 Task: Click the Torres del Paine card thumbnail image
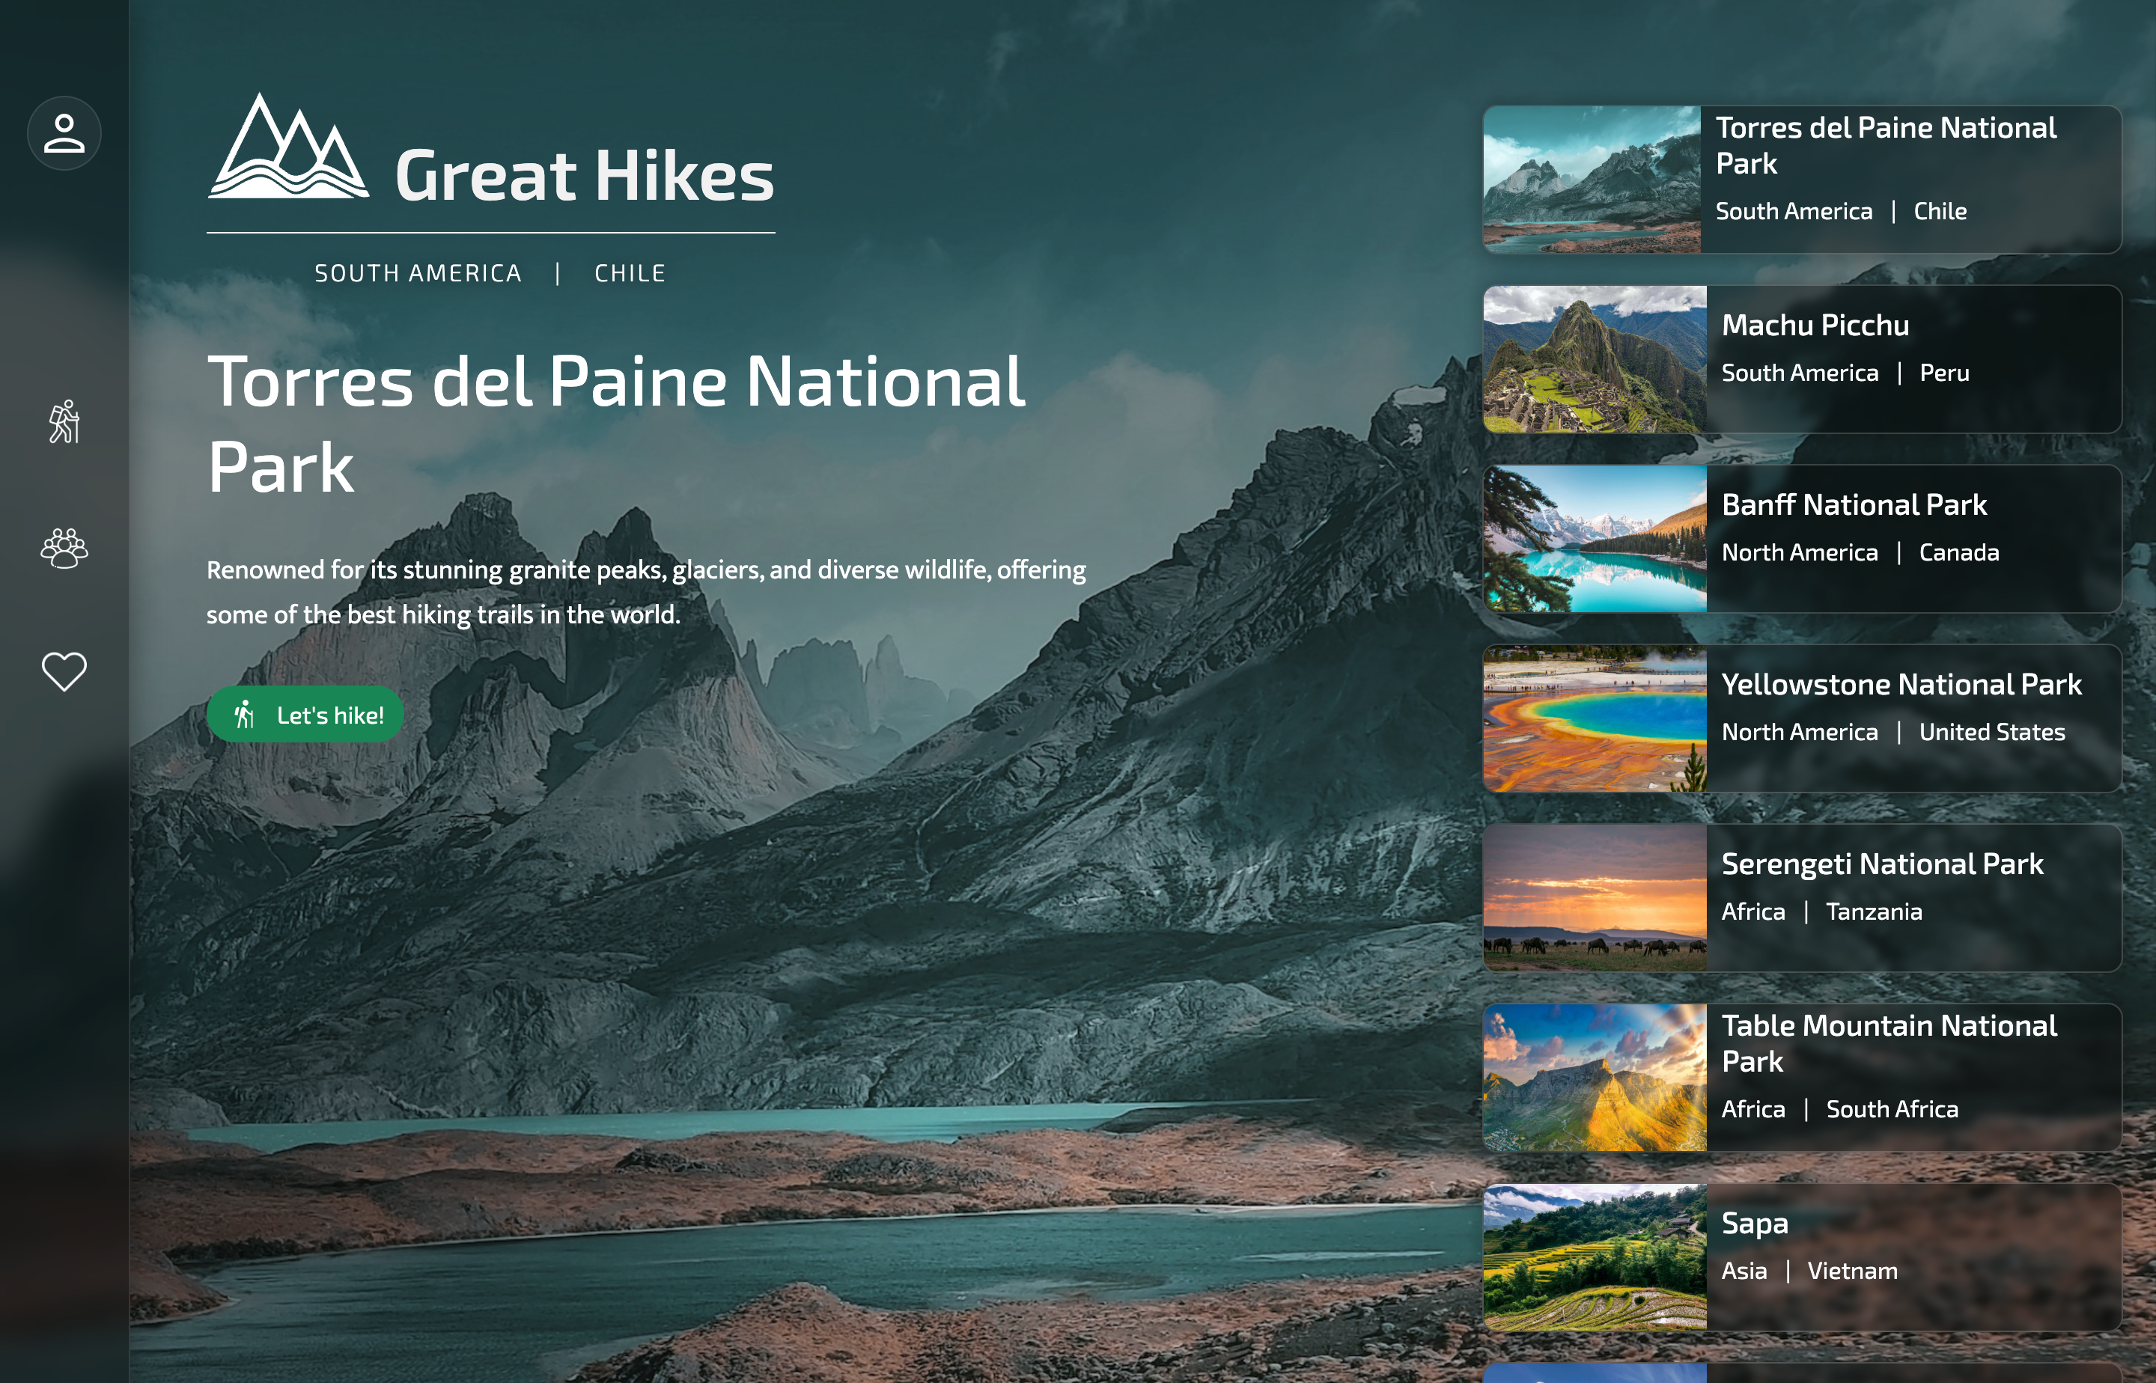tap(1593, 180)
